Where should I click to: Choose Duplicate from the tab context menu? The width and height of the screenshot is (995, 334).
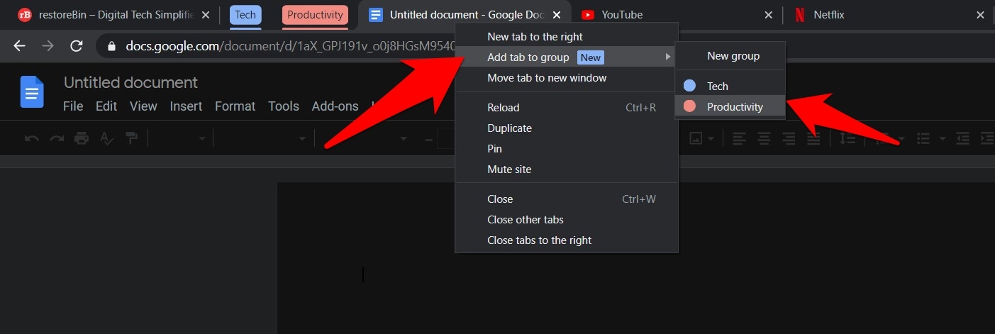(x=509, y=128)
